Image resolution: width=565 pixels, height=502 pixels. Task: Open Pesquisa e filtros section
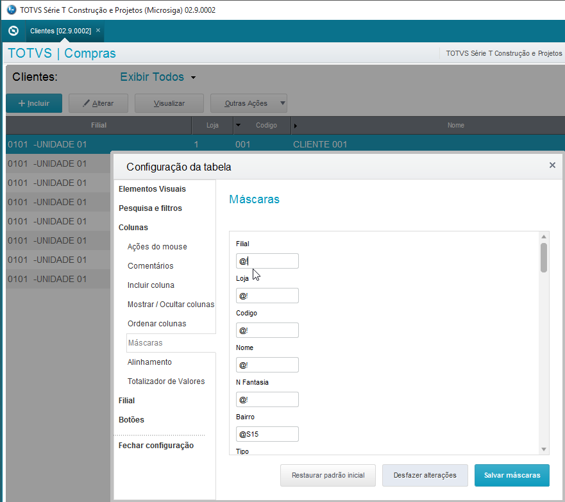[x=150, y=208]
